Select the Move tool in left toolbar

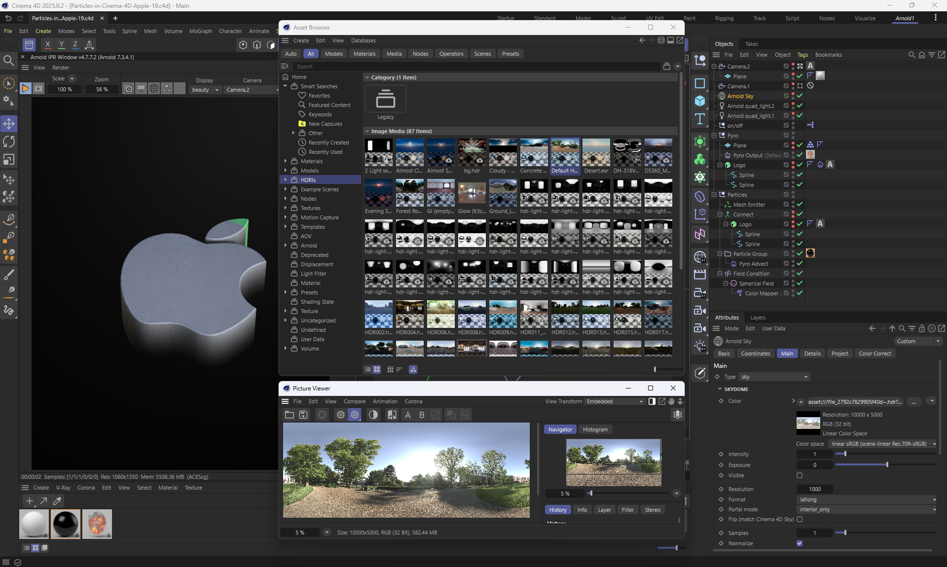pos(9,124)
